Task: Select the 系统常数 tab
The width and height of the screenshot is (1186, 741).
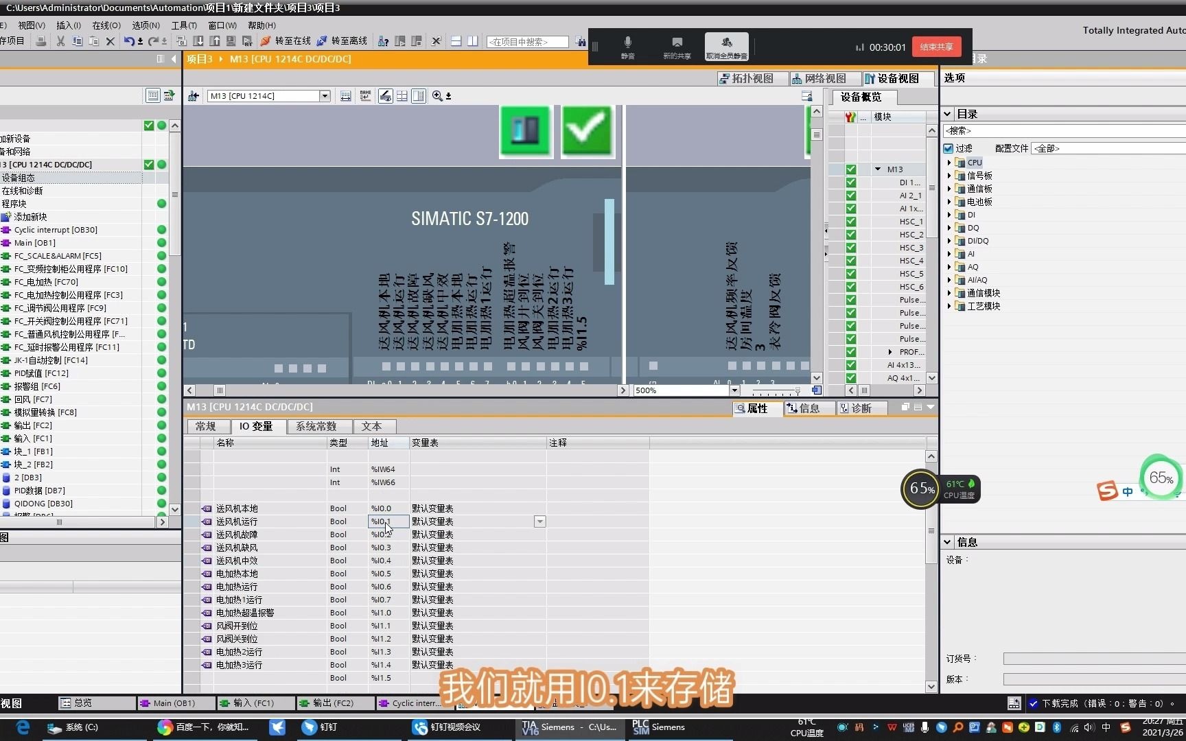Action: click(x=318, y=427)
